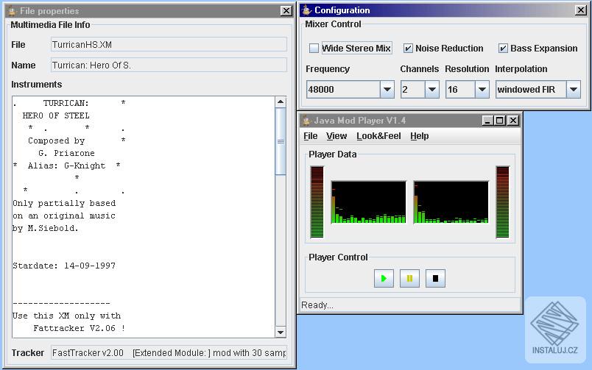Click the left spectrum analyzer display

tap(368, 202)
